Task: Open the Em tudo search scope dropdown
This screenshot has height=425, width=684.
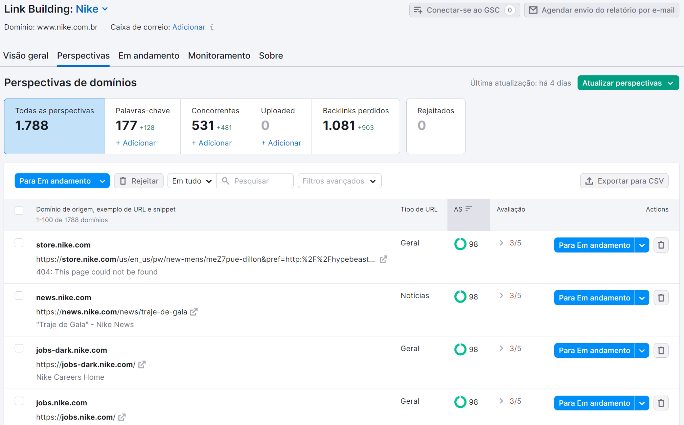Action: 192,181
